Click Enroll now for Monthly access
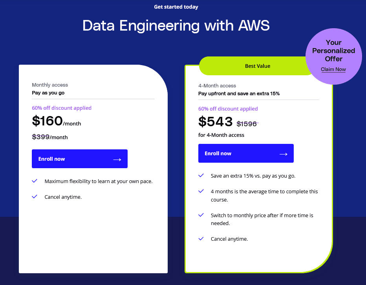The height and width of the screenshot is (285, 366). [80, 159]
